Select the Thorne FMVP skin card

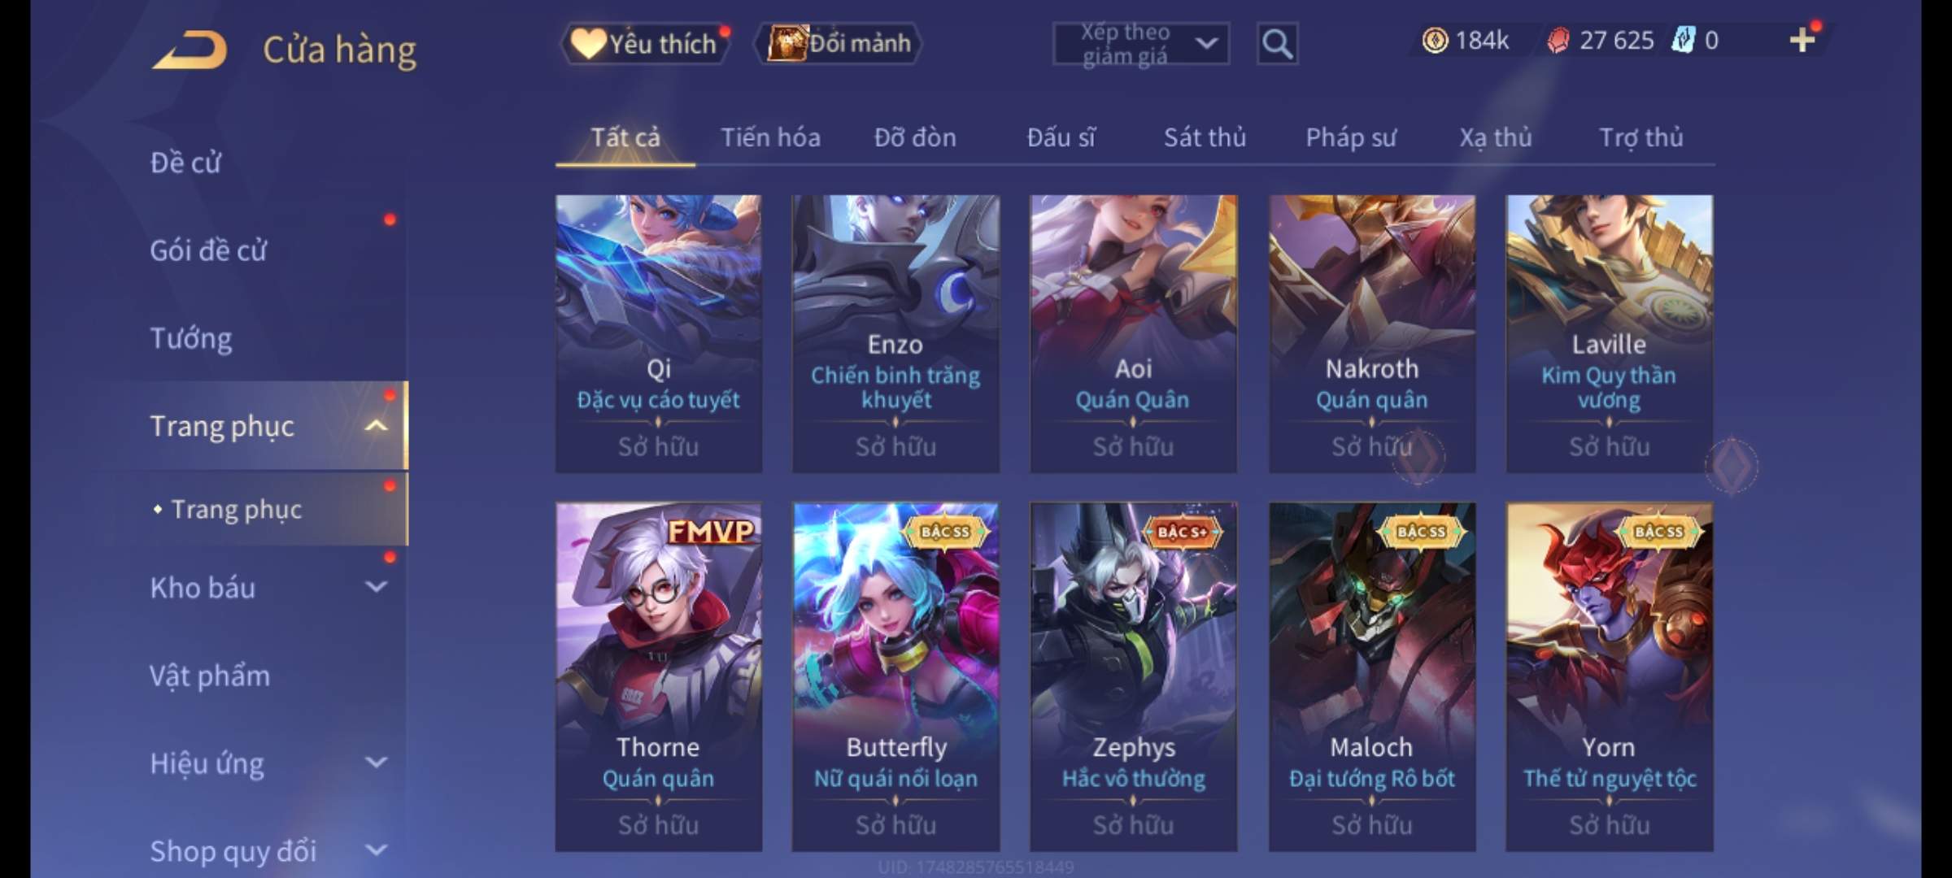click(x=659, y=676)
